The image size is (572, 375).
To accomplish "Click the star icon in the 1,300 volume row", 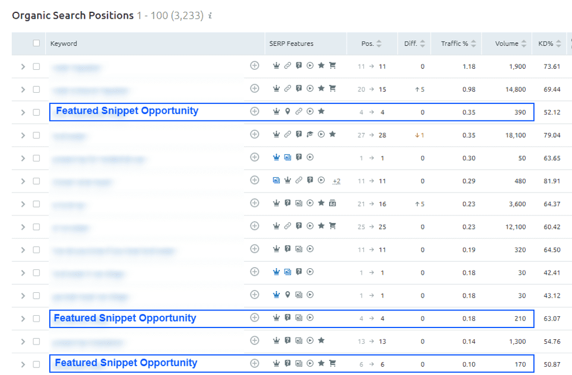I will pos(321,340).
